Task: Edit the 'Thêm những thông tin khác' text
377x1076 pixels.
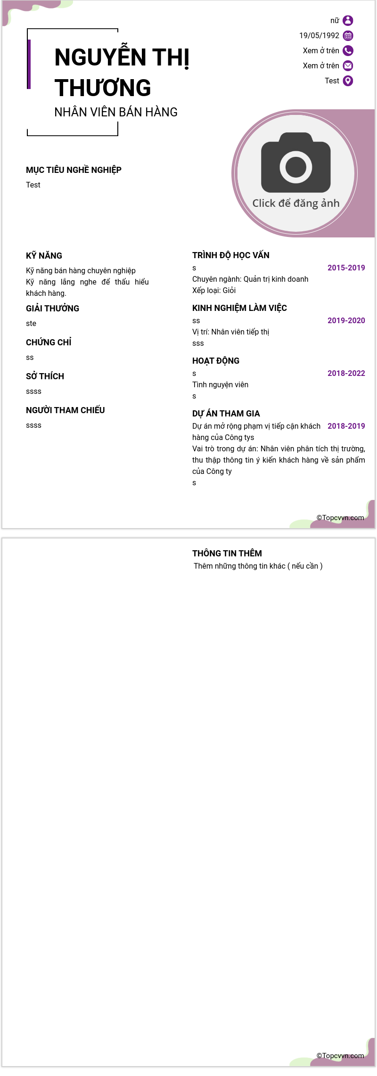Action: click(258, 566)
